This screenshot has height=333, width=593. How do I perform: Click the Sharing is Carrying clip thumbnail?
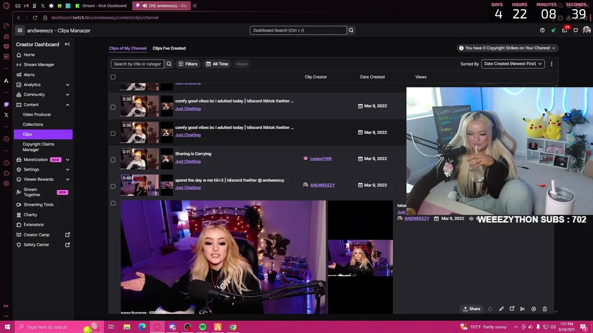139,159
